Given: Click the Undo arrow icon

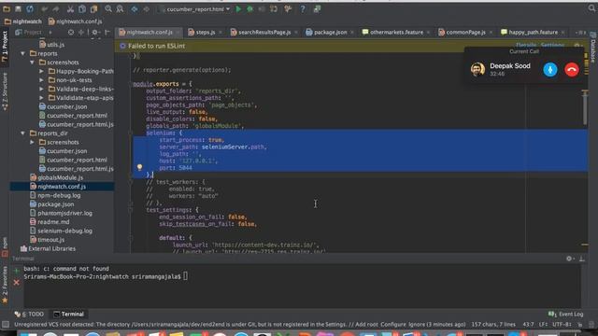Looking at the screenshot, I should [45, 8].
